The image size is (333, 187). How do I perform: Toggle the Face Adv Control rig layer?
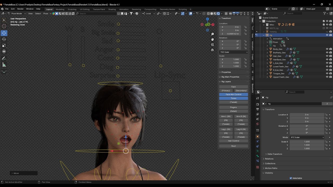(x=233, y=95)
